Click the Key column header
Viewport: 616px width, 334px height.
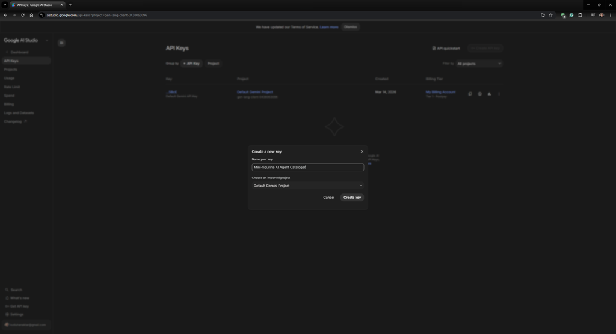pyautogui.click(x=169, y=79)
